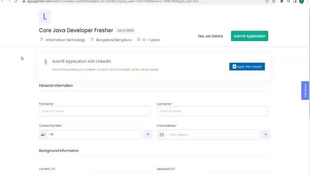This screenshot has width=310, height=174.
Task: Add another email address with plus
Action: tap(265, 134)
